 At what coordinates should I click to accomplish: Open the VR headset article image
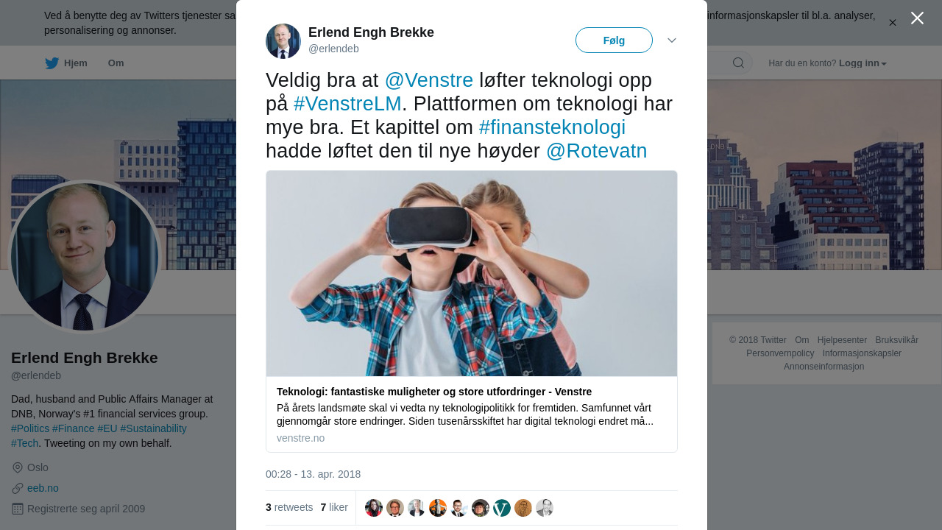coord(472,274)
